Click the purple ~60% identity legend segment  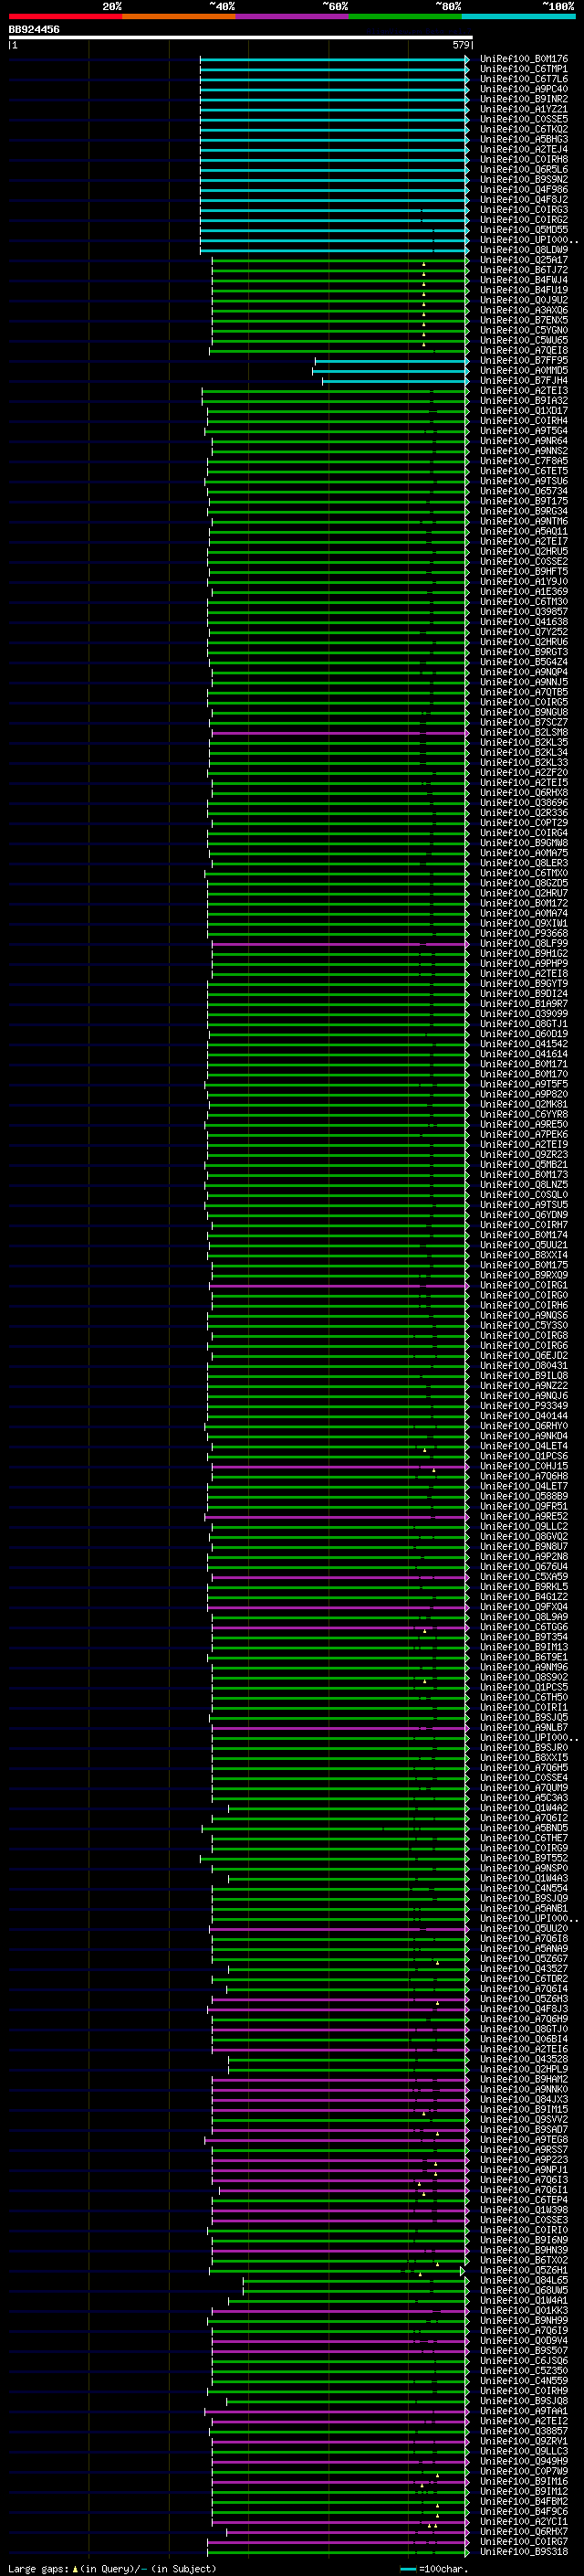point(291,16)
